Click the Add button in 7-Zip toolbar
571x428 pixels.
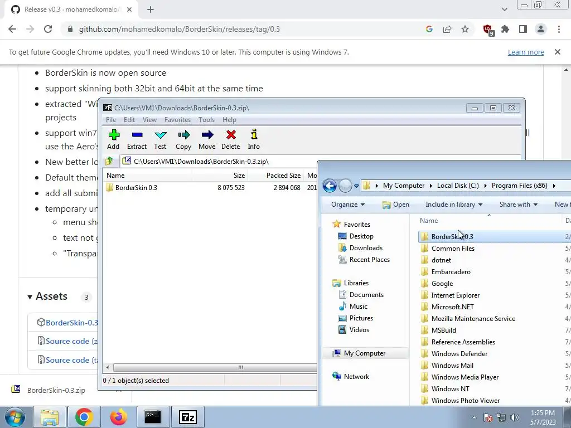[x=113, y=139]
